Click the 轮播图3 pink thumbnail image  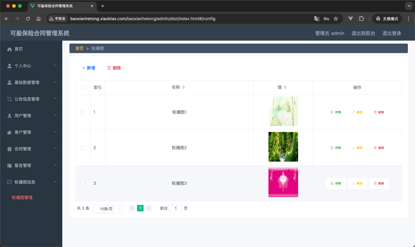(283, 182)
